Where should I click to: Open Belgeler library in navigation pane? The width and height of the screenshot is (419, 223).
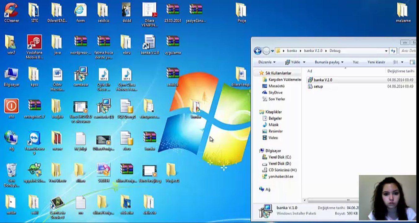tap(275, 118)
